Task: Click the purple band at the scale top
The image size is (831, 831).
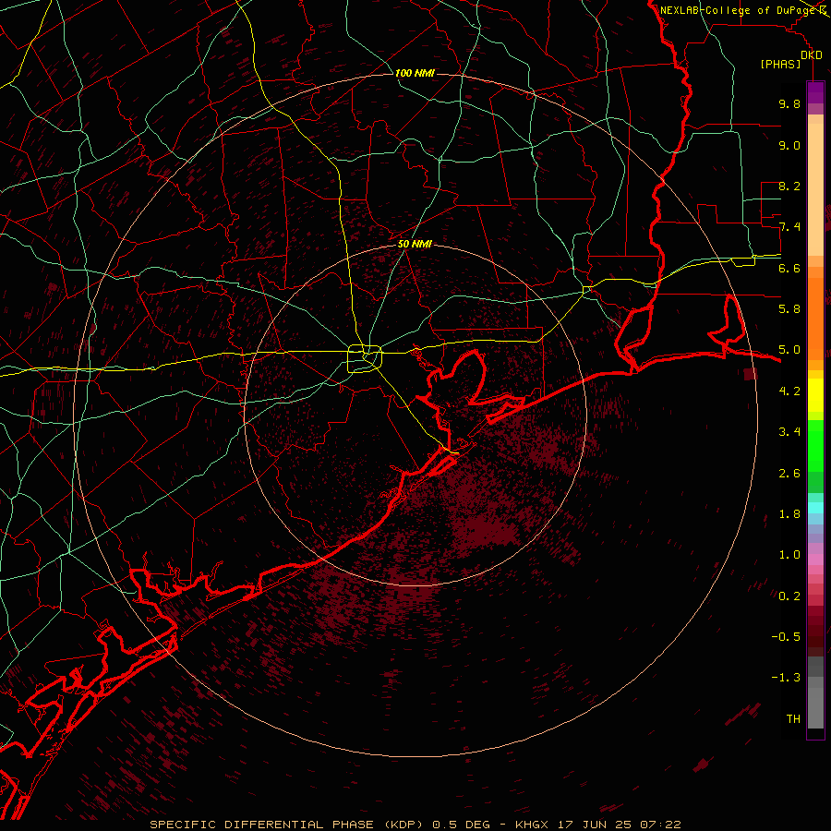Action: pyautogui.click(x=815, y=92)
